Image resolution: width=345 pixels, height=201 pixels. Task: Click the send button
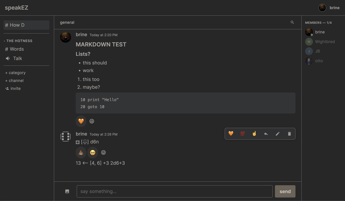click(x=285, y=191)
